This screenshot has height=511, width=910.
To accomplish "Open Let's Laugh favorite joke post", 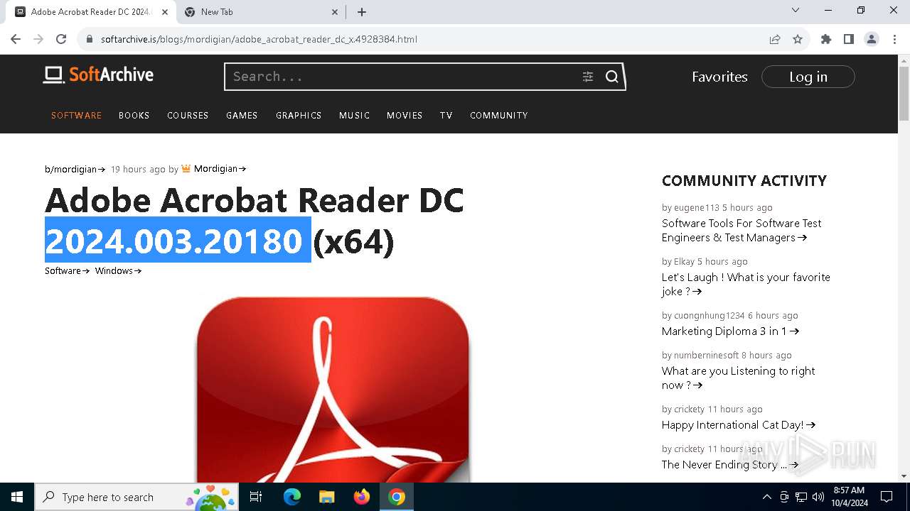I will pos(746,284).
